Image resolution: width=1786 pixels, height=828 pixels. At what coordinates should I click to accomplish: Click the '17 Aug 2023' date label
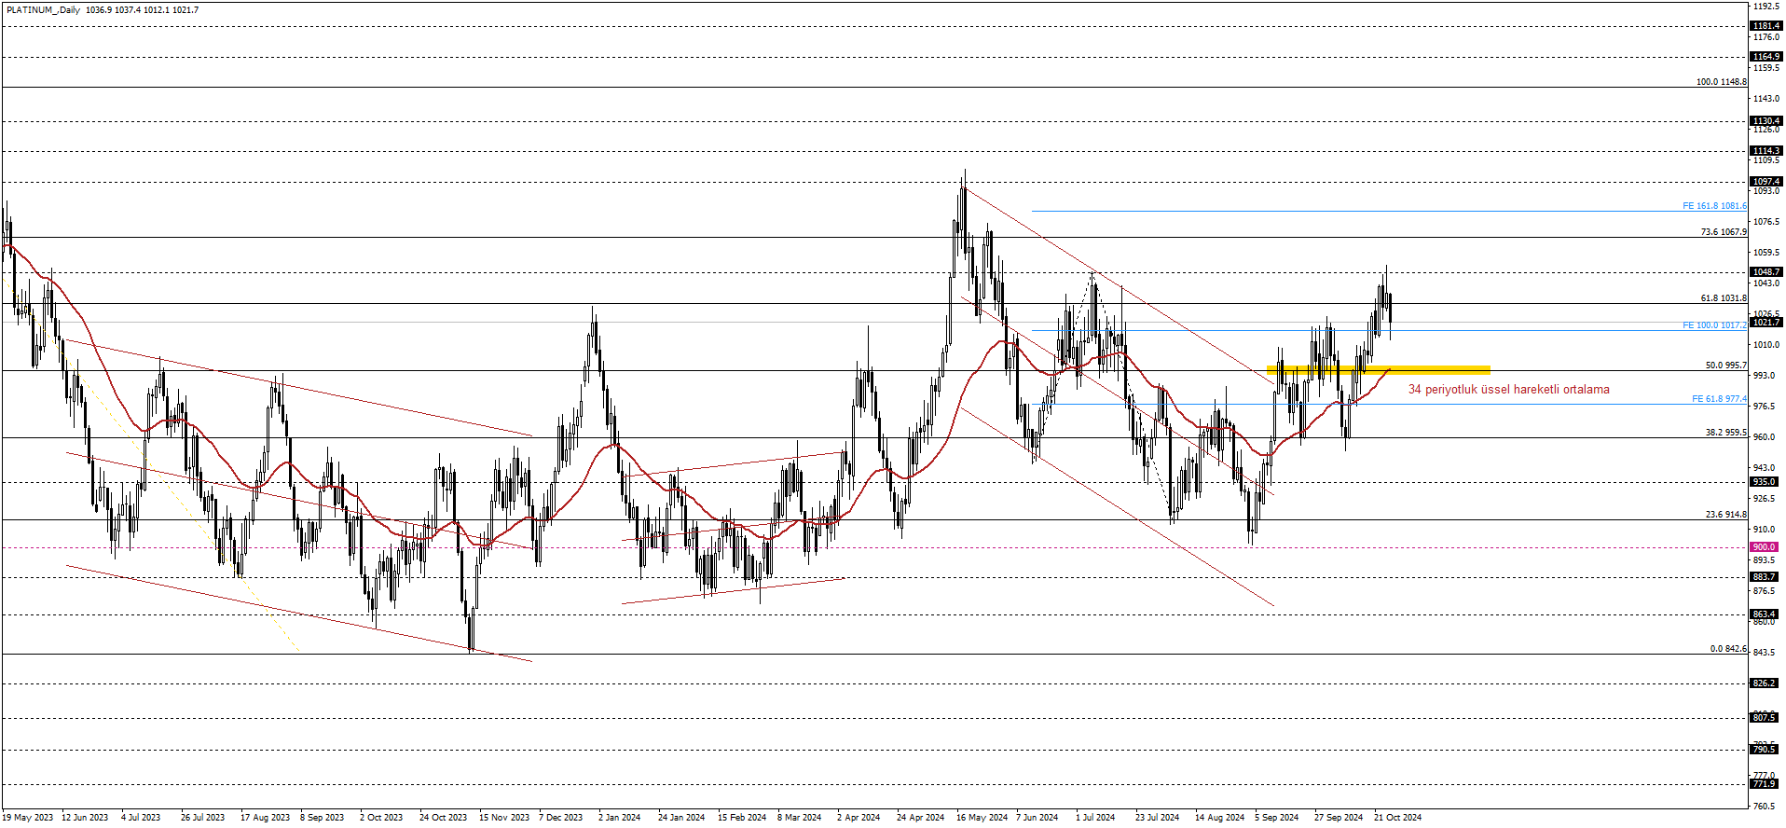[x=265, y=818]
